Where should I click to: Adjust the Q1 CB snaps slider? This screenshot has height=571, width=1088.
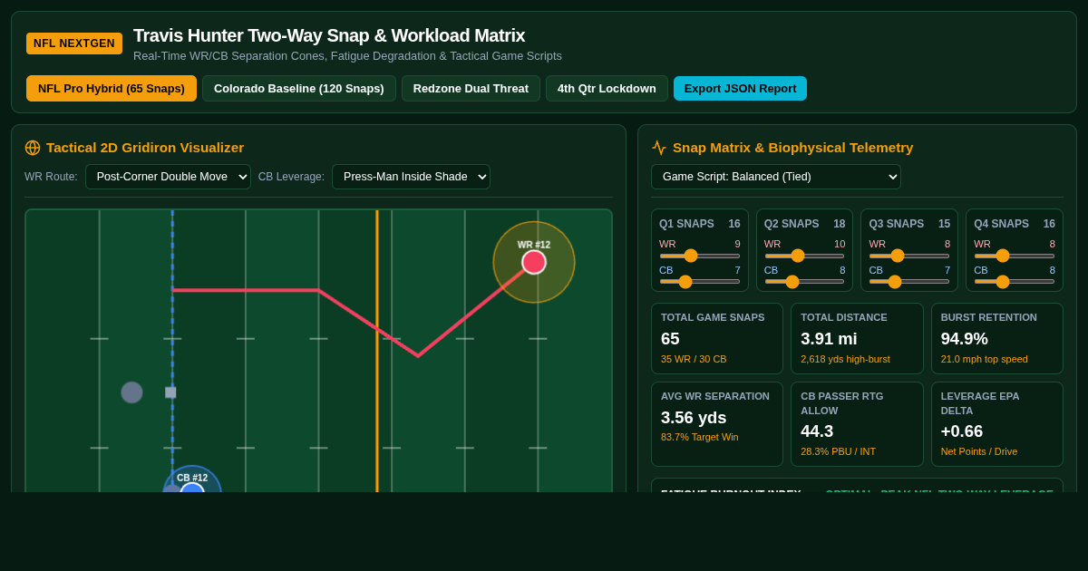tap(700, 282)
